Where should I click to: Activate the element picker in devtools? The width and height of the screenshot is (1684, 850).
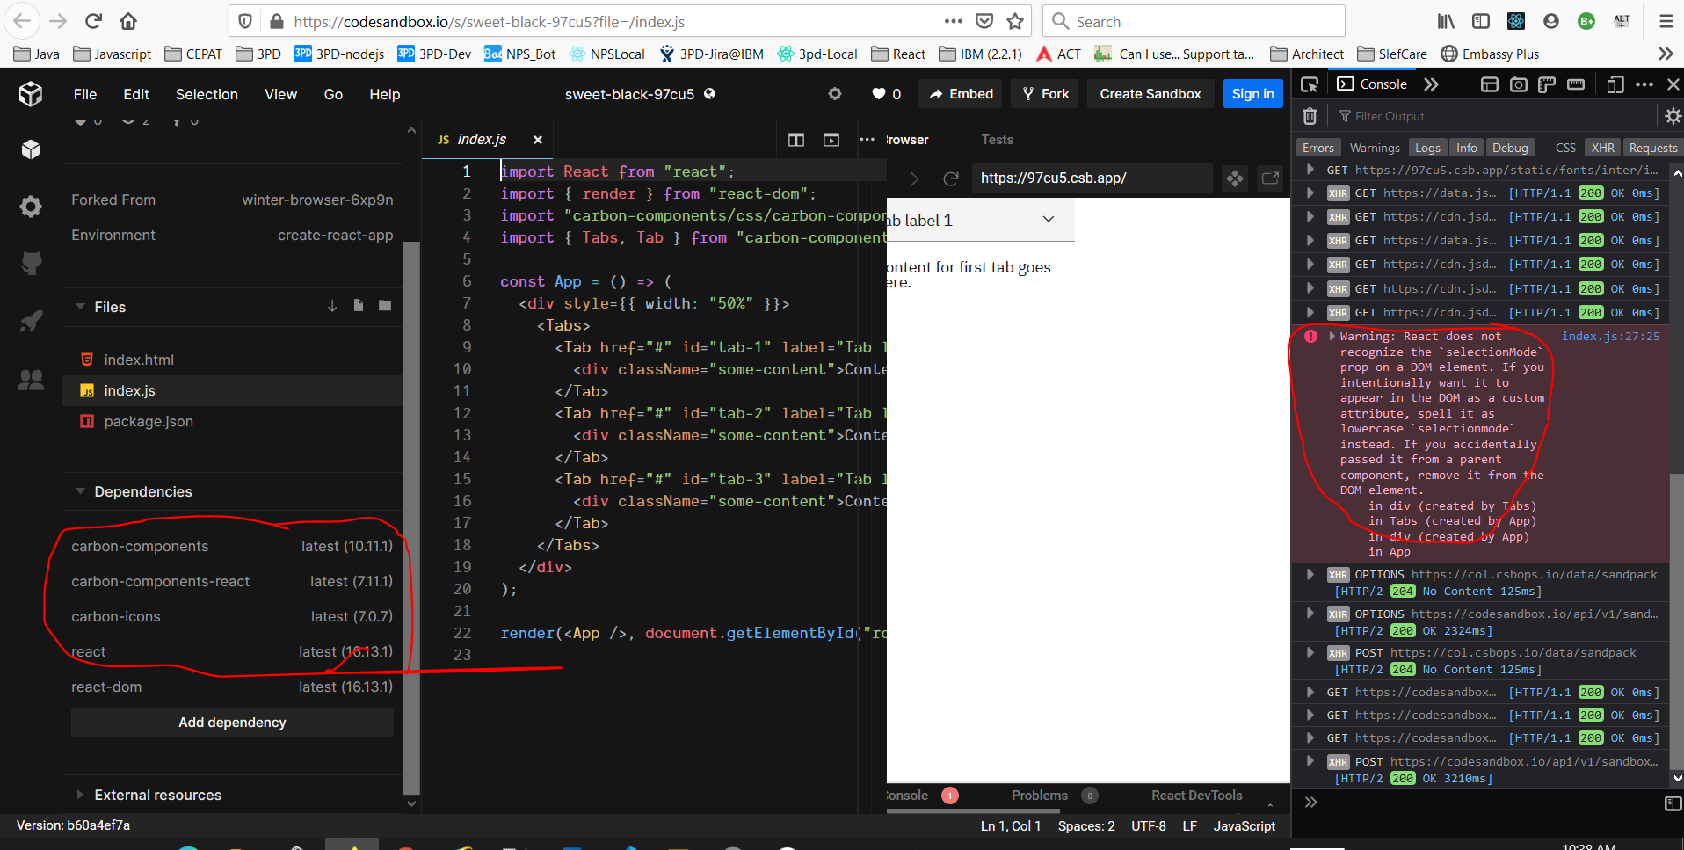coord(1309,84)
